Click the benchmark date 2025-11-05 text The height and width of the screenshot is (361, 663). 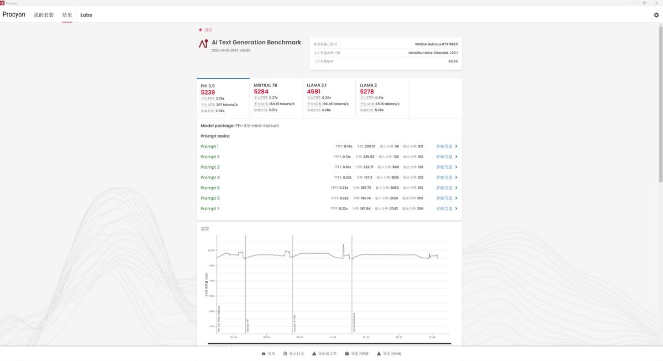(x=231, y=50)
